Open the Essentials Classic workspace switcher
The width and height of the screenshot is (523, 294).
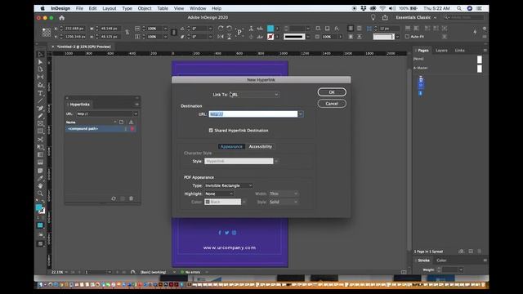(416, 17)
